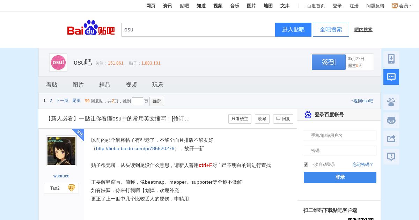Open 网页 in top navigation

pos(151,6)
